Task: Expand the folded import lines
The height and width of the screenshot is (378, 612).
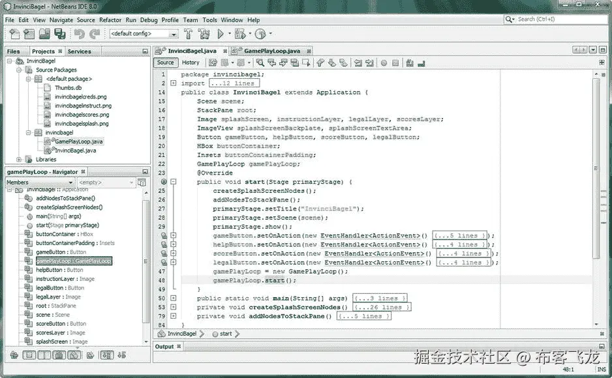Action: (x=174, y=83)
